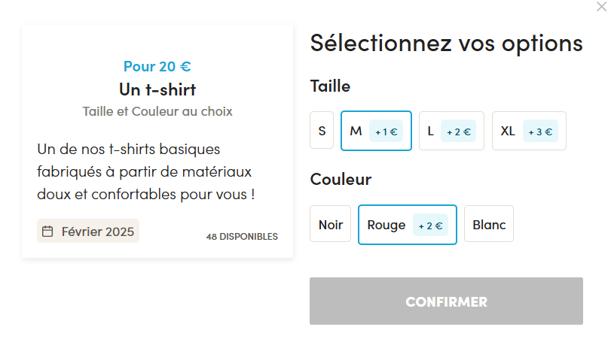Click the calendar icon next to Février 2025
The width and height of the screenshot is (611, 342).
(47, 232)
